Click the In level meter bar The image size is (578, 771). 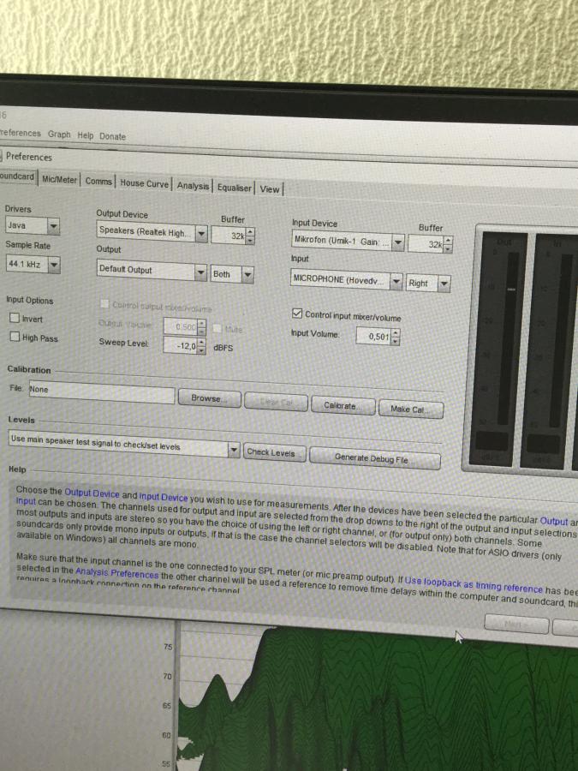560,340
